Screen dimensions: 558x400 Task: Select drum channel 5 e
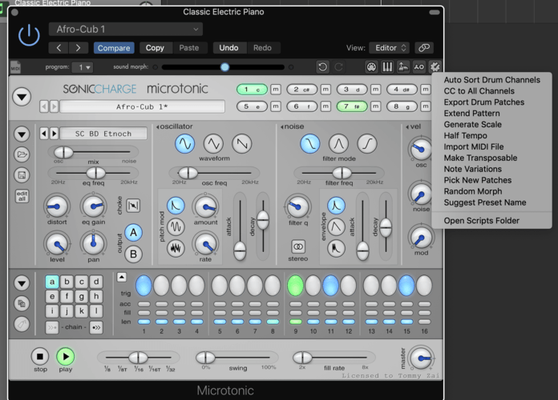[252, 106]
